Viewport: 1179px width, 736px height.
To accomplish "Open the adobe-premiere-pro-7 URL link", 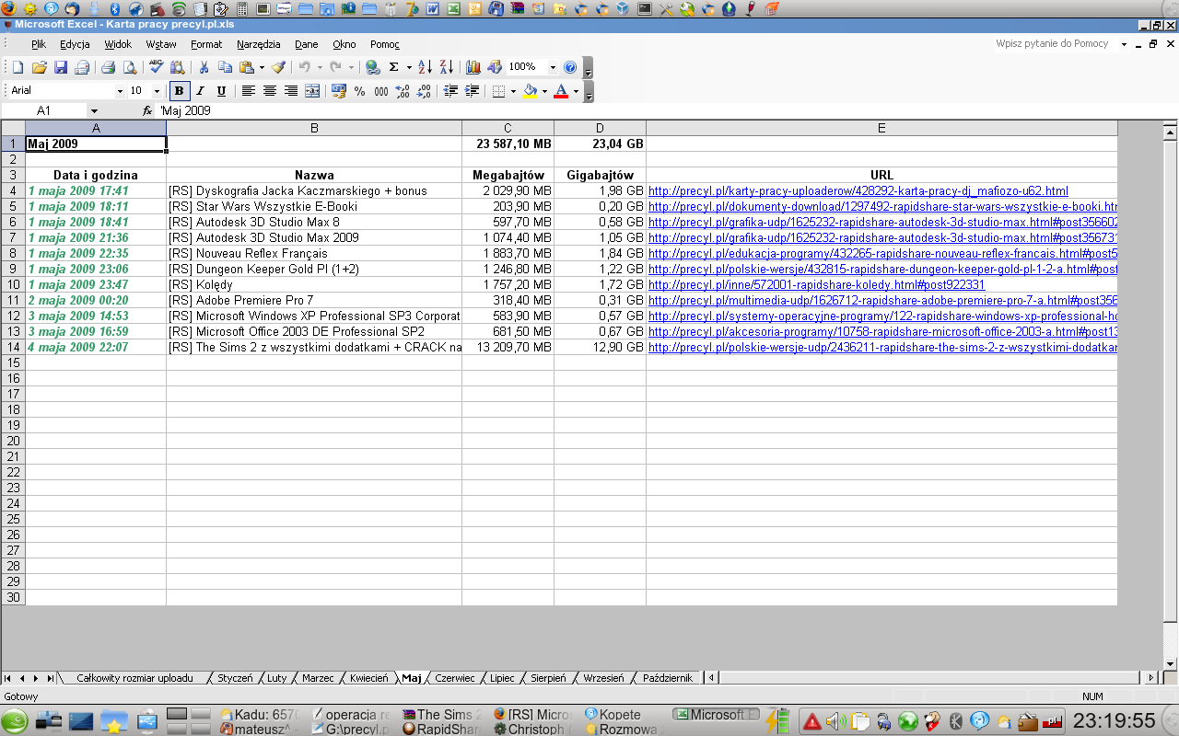I will tap(882, 300).
